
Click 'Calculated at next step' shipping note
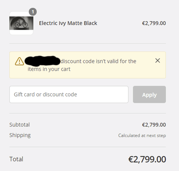click(142, 136)
